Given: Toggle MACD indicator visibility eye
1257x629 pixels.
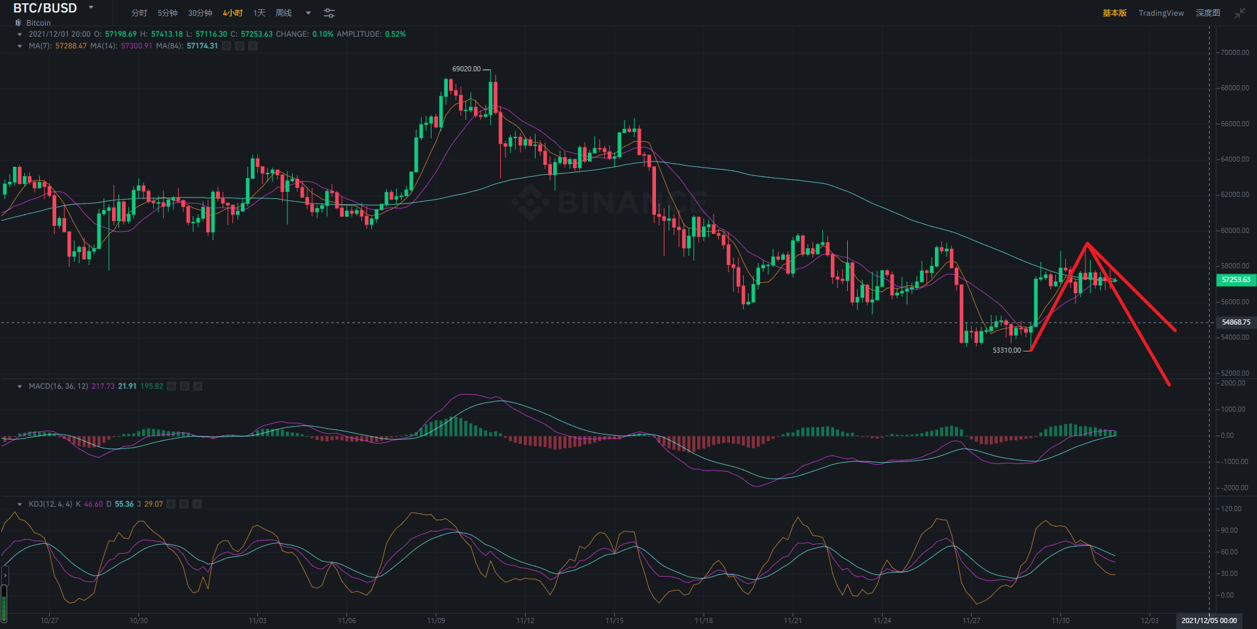Looking at the screenshot, I should point(172,386).
